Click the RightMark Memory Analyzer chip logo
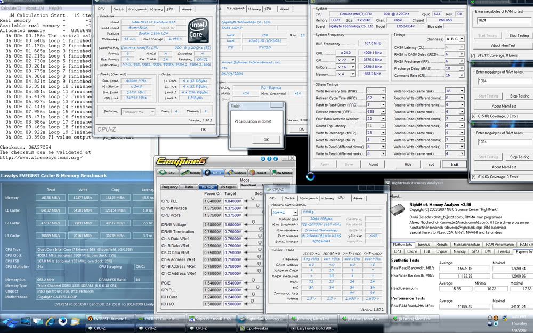533x333 pixels. tap(398, 209)
